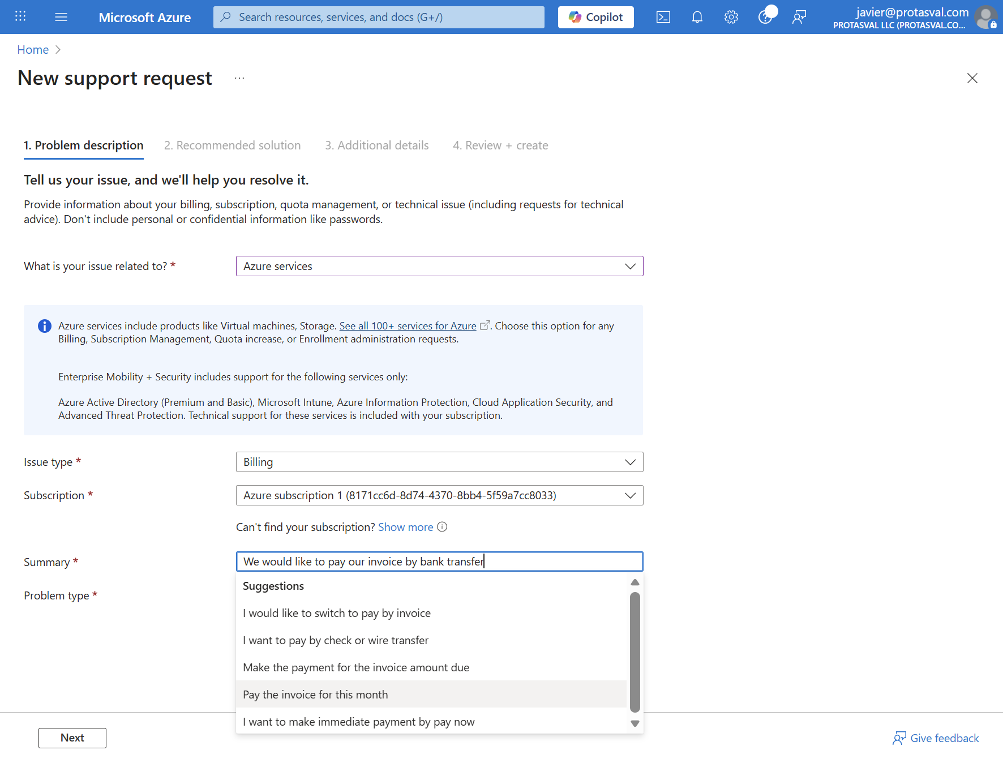
Task: Expand the Subscription dropdown
Action: [440, 495]
